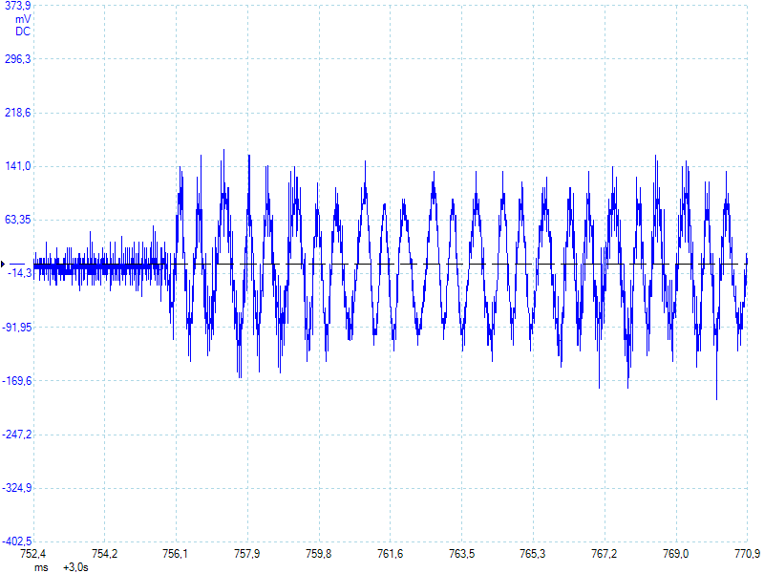Click the -247,2 voltage axis label
This screenshot has height=573, width=764.
point(17,435)
